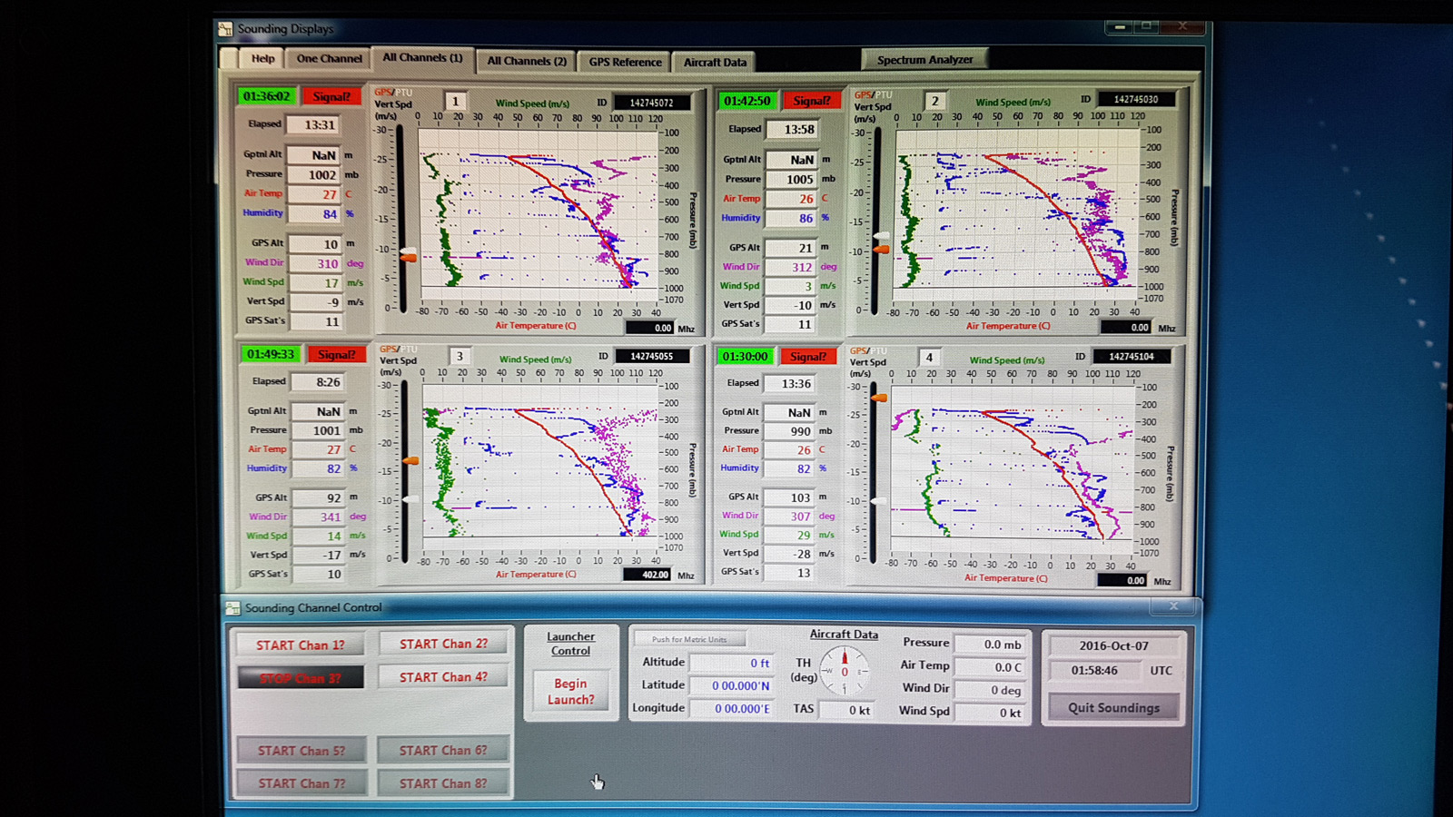Click START Chan 2? button

[443, 644]
